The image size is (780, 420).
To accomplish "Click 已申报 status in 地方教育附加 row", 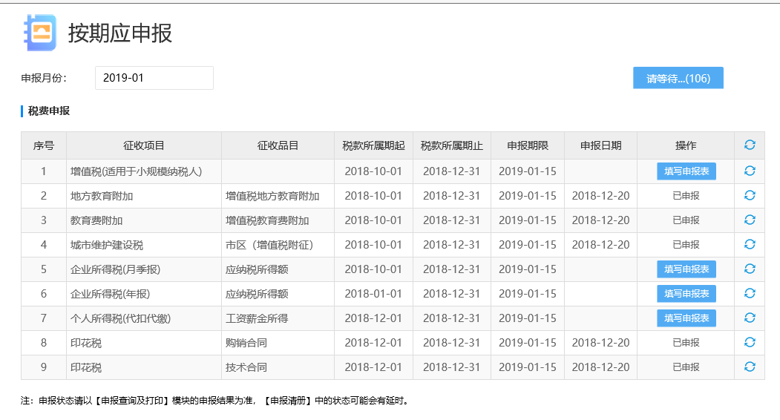I will [x=686, y=196].
